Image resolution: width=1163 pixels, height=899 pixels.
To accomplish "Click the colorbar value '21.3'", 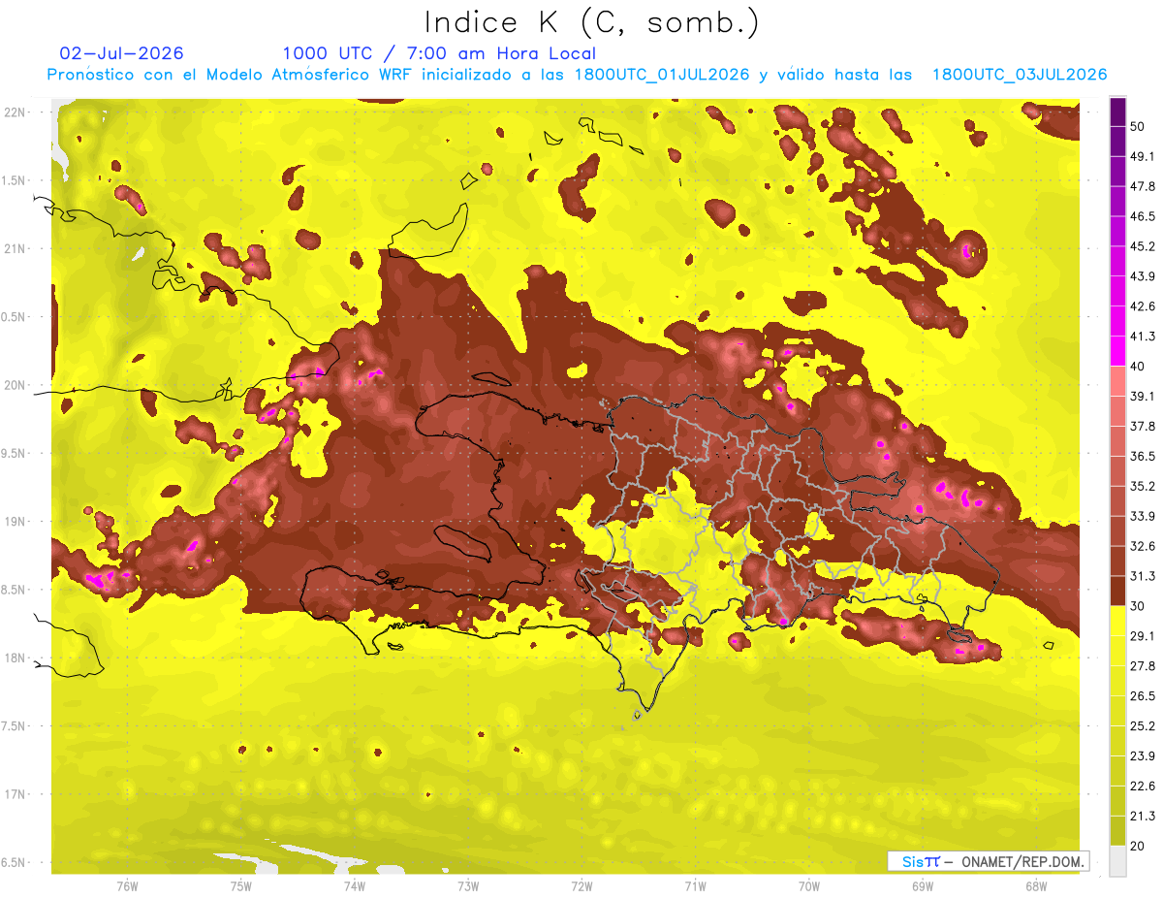I will tap(1142, 816).
